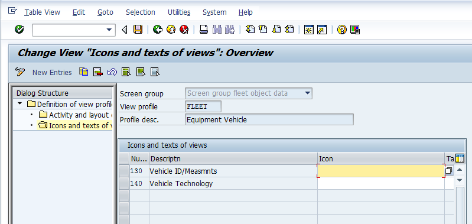Viewport: 472px width, 224px height.
Task: Click the Icon column header
Action: pos(381,158)
